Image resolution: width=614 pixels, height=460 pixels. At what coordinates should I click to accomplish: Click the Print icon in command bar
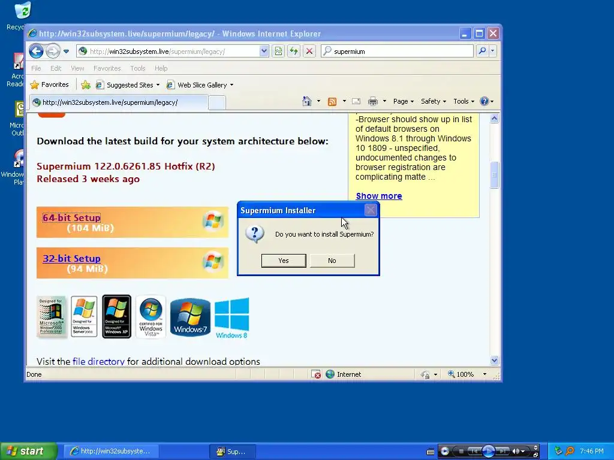[x=373, y=101]
